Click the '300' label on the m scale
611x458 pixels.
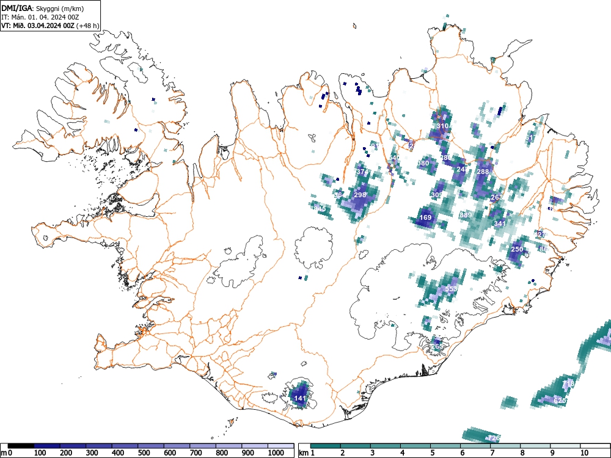click(92, 453)
